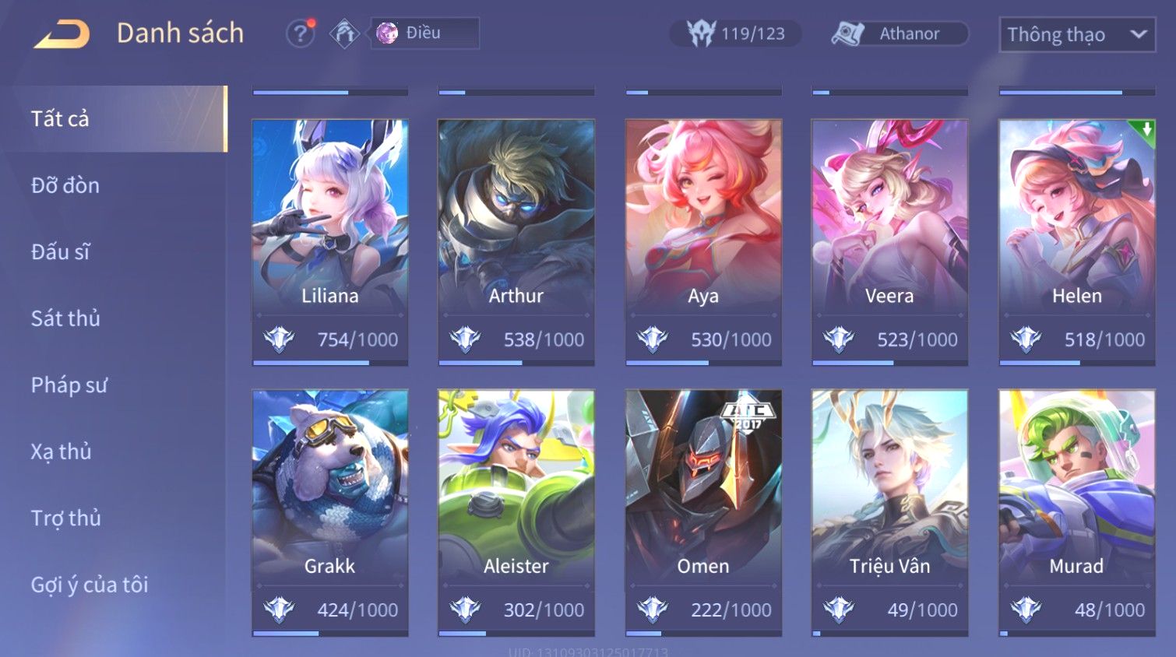Open the Triệu Vân hero card

click(889, 512)
